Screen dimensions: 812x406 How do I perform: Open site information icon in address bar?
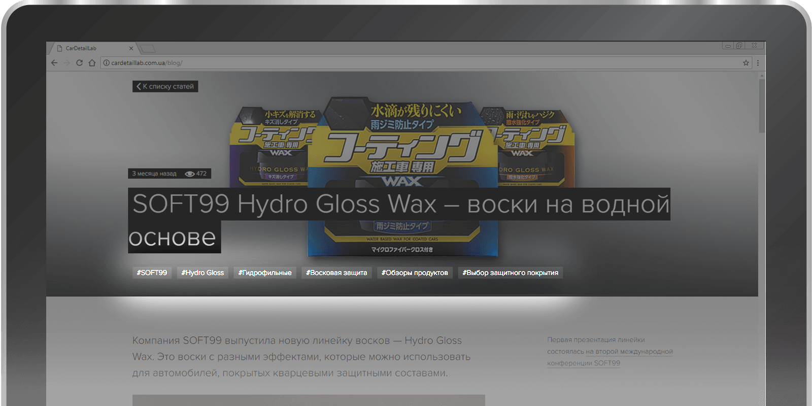point(107,63)
